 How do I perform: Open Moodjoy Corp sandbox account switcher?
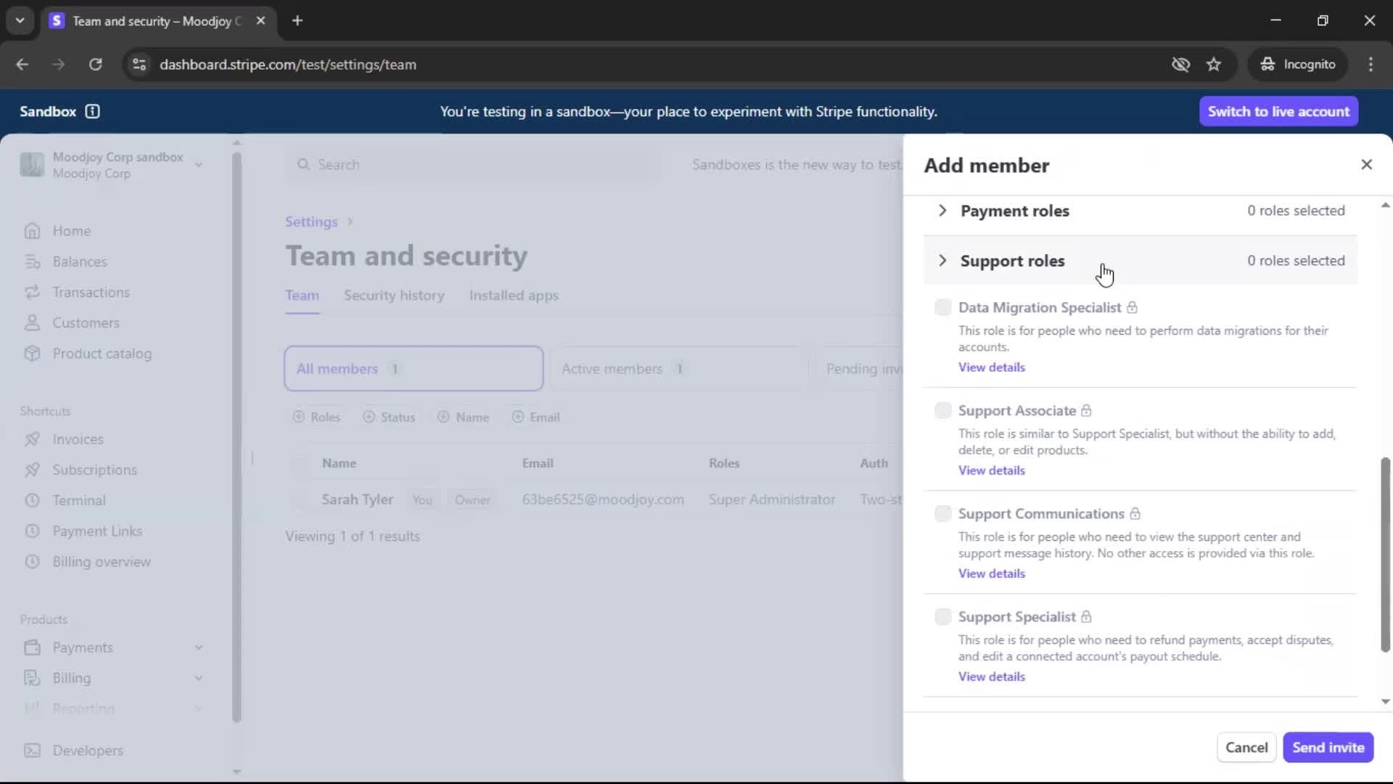[112, 166]
